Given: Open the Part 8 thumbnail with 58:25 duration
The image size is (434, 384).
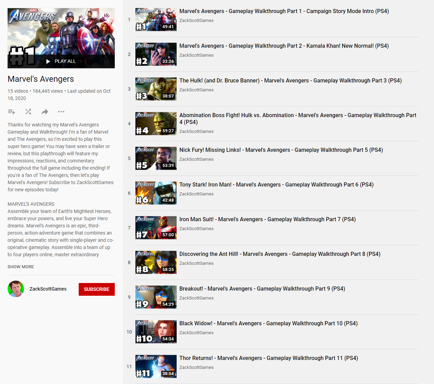Looking at the screenshot, I should [x=156, y=262].
